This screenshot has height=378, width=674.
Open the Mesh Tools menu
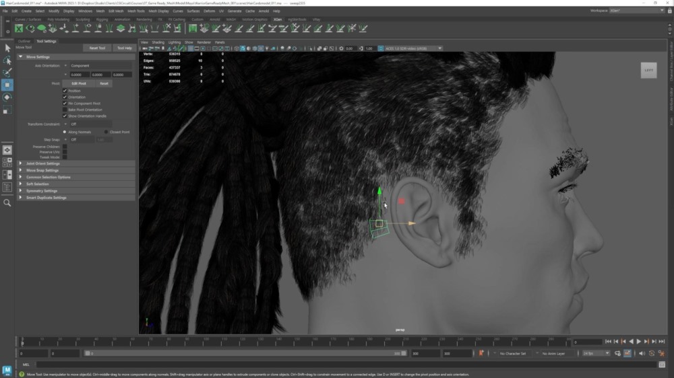136,11
